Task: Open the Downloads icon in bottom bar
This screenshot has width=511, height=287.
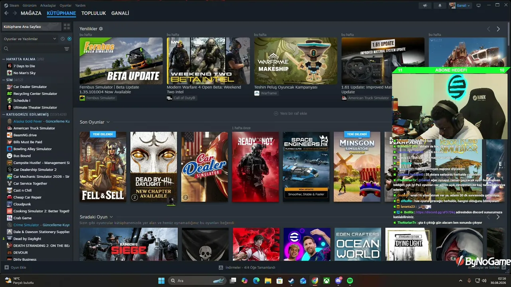Action: [221, 267]
